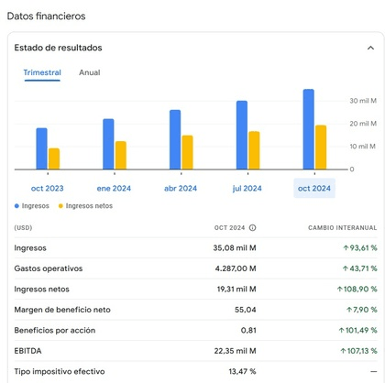
Task: Select the oct 2023 quarter label
Action: click(x=48, y=188)
